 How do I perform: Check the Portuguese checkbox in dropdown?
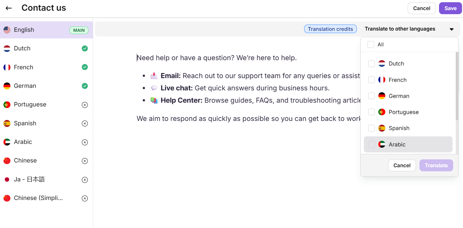pos(371,112)
